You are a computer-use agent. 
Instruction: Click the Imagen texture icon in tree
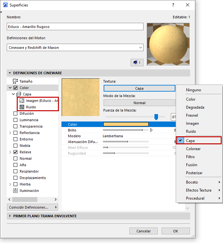click(22, 101)
